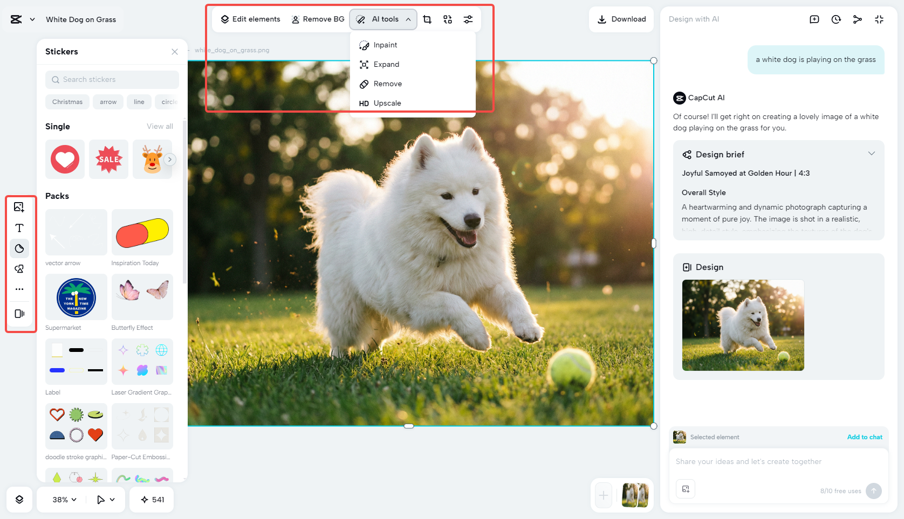The width and height of the screenshot is (904, 519).
Task: Choose Inpaint from AI tools menu
Action: (x=413, y=45)
